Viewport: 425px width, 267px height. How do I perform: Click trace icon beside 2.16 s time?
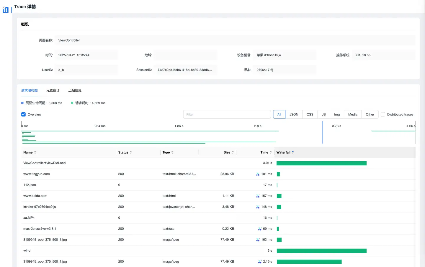pos(260,262)
